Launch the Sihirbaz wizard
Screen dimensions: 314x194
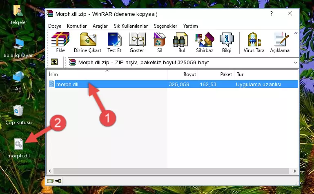[205, 42]
